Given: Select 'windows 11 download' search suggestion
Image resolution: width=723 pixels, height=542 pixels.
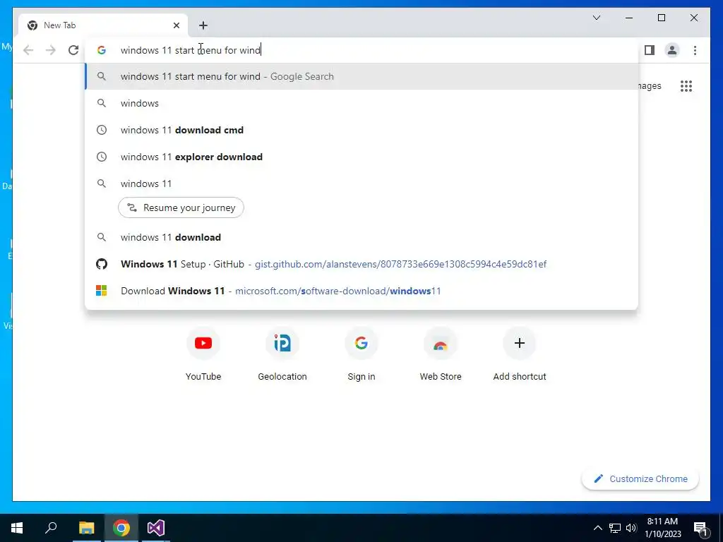Looking at the screenshot, I should [x=362, y=237].
